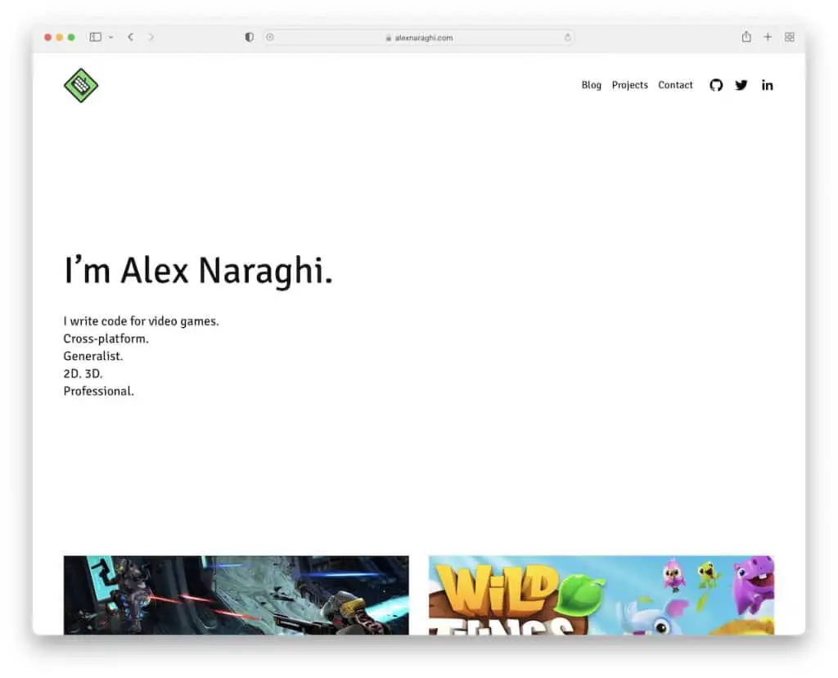Open the sci-fi shooter game thumbnail
The height and width of the screenshot is (678, 838).
(x=236, y=595)
